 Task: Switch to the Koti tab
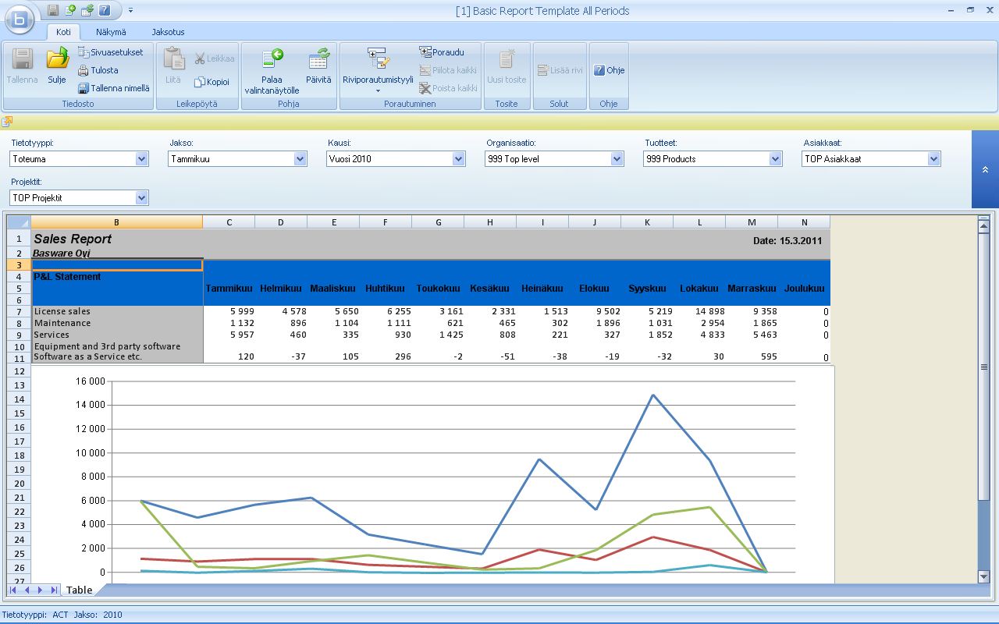pos(64,32)
